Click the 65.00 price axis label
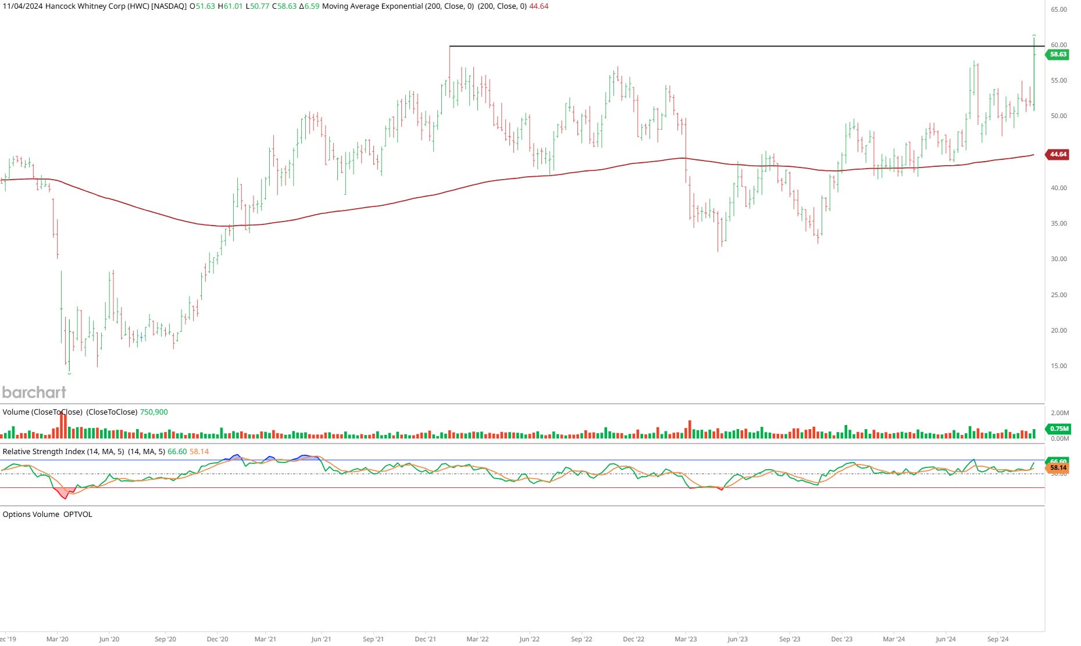This screenshot has width=1081, height=646. pyautogui.click(x=1059, y=9)
